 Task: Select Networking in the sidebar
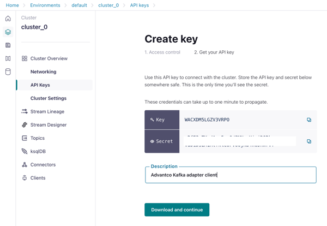[x=44, y=72]
